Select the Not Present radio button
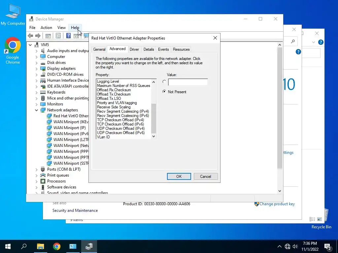 [164, 92]
